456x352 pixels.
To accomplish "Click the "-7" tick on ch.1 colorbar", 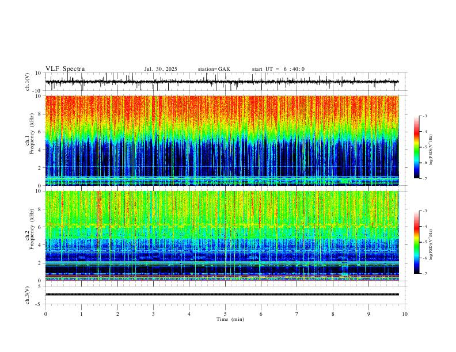I will pyautogui.click(x=425, y=179).
